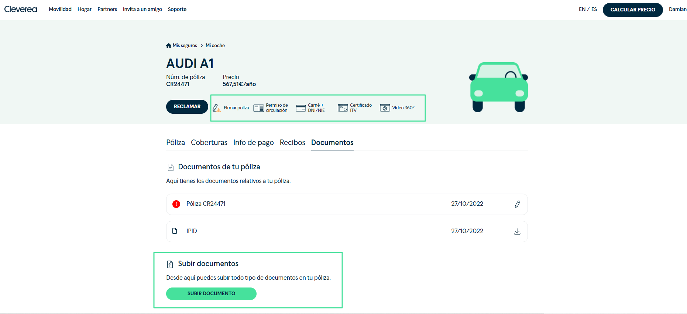Click the Video 360° camera icon
The height and width of the screenshot is (314, 687).
tap(385, 108)
